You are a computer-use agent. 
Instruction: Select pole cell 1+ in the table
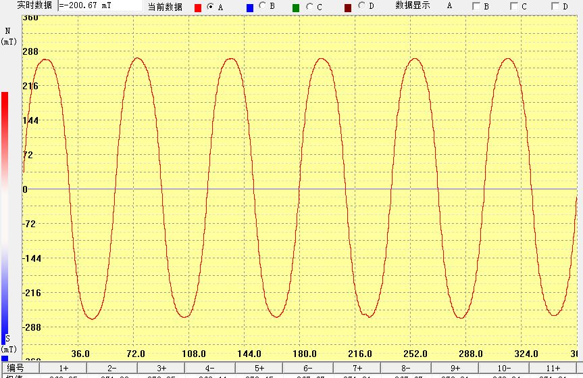click(x=64, y=368)
